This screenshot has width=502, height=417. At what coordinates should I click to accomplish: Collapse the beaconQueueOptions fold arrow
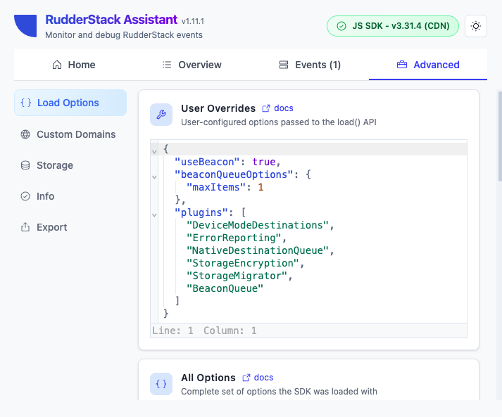[x=154, y=177]
